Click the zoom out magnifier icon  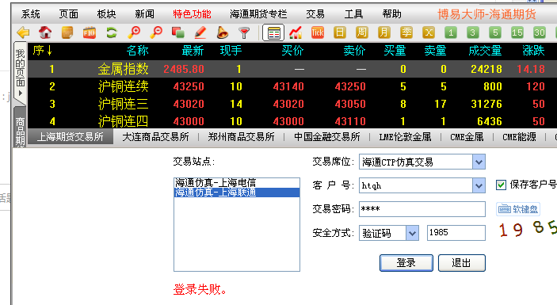point(156,32)
